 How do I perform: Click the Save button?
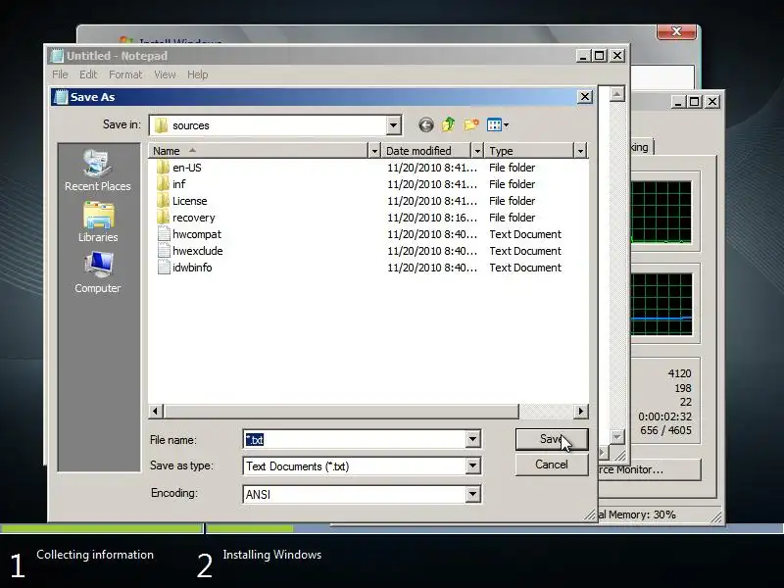point(552,439)
